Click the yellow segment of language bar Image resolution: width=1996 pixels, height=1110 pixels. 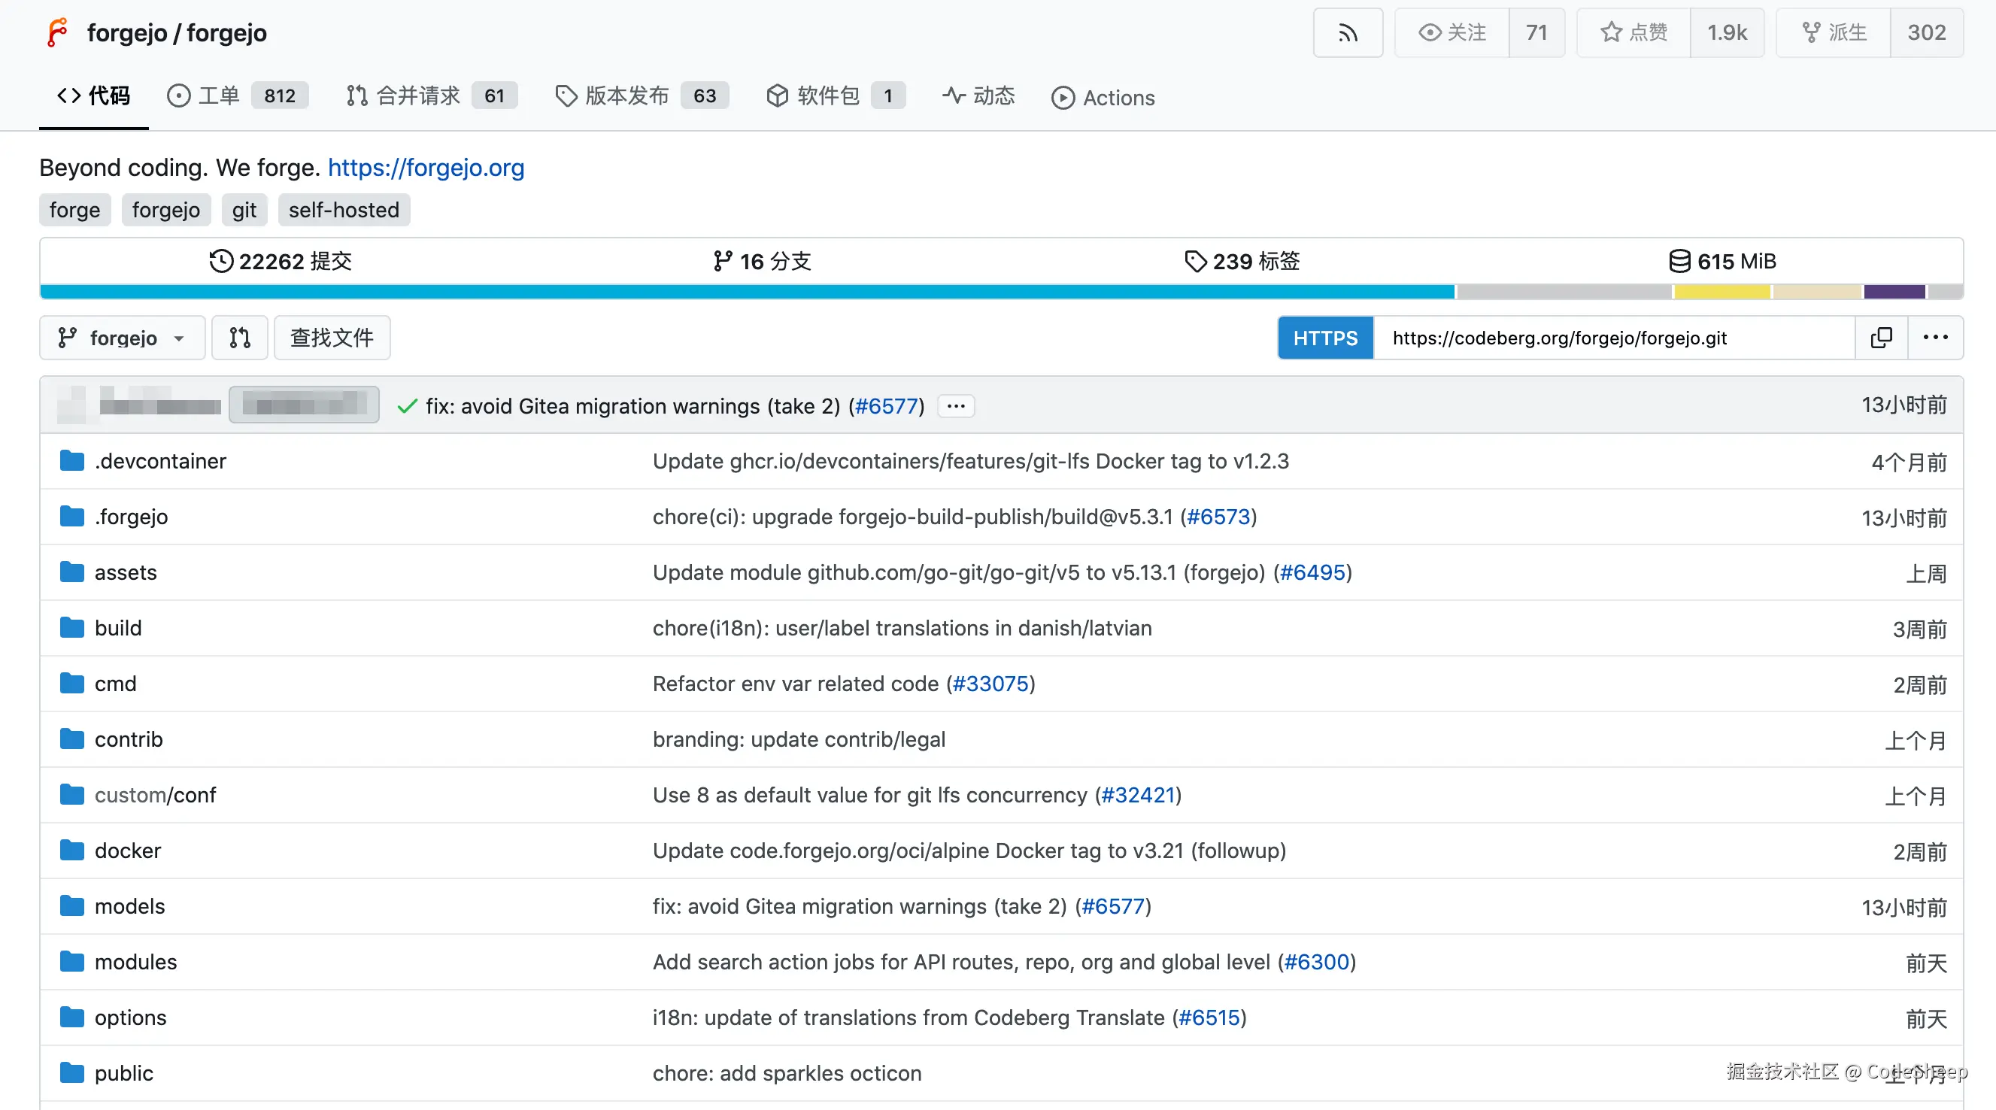click(1721, 292)
